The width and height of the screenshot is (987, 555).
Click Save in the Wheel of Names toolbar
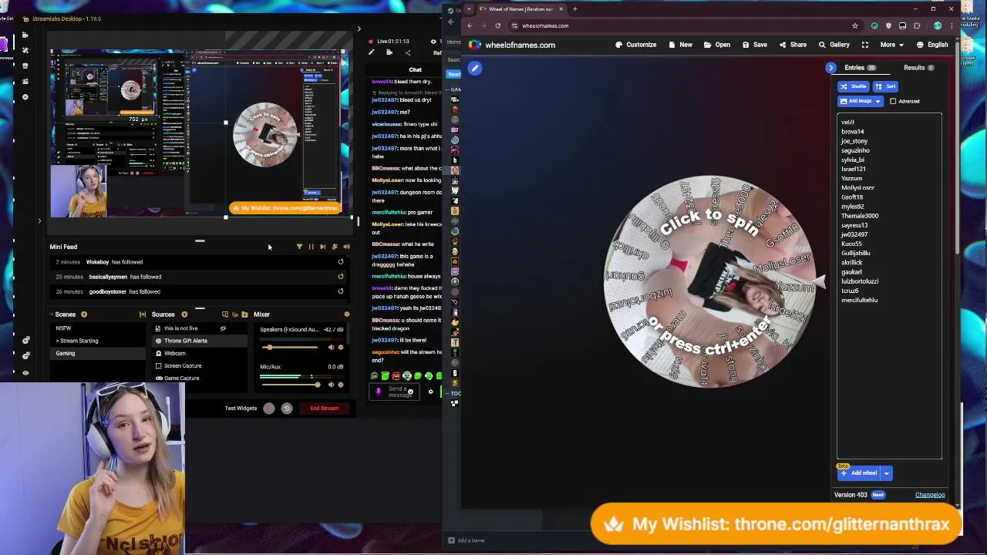754,45
